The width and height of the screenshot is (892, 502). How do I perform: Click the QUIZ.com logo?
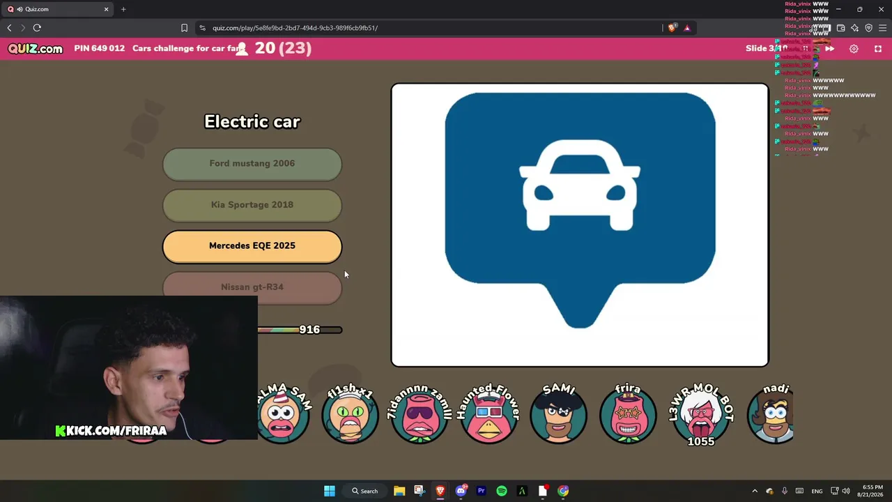pos(35,49)
